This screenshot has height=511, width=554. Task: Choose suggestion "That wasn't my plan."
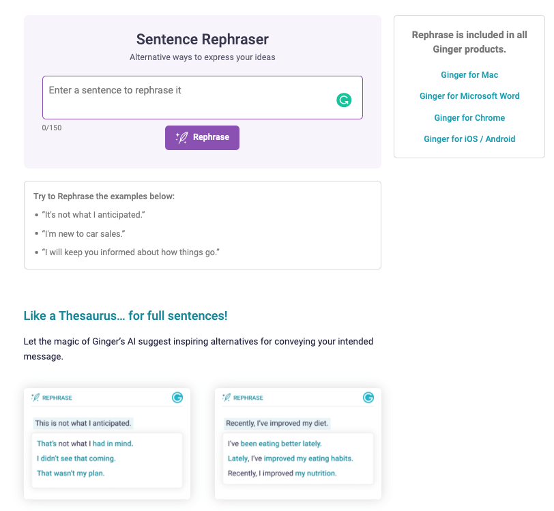(71, 473)
